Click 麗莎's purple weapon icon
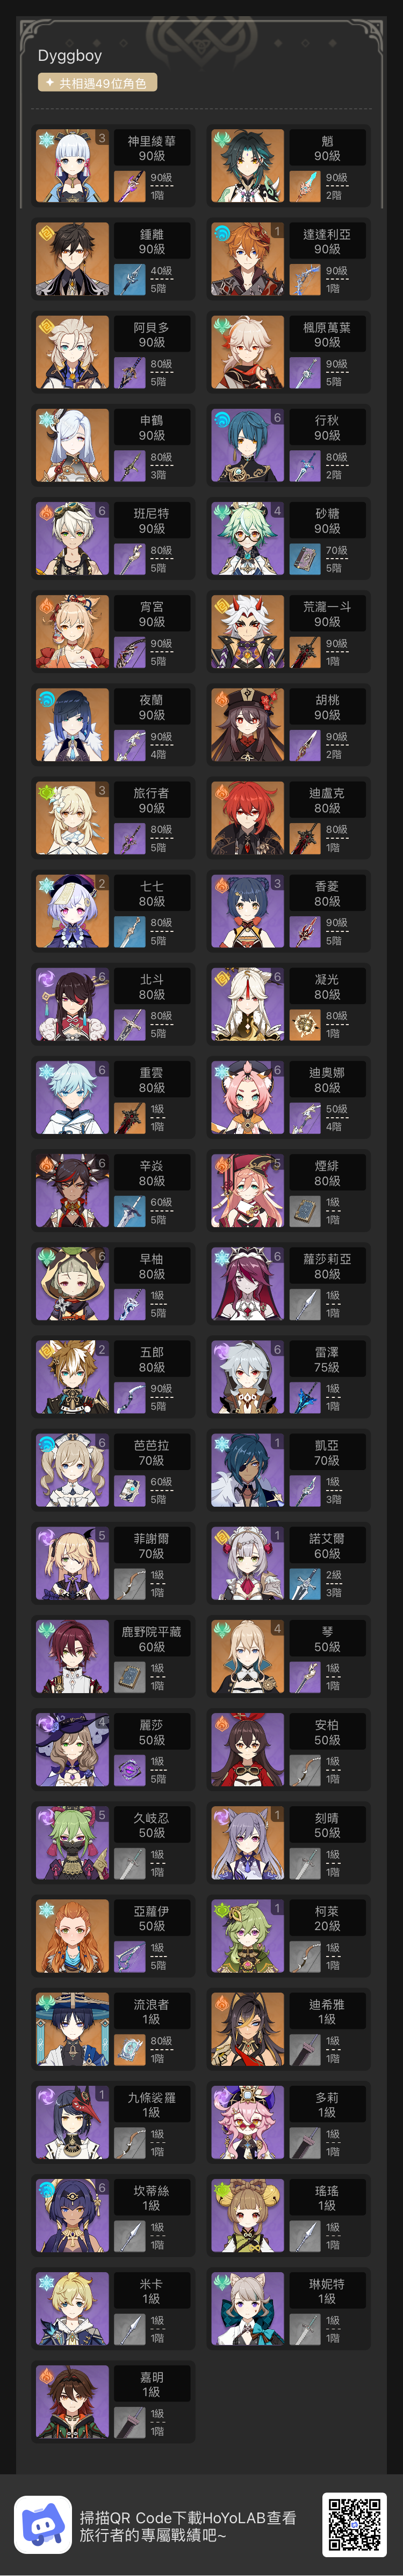 click(x=129, y=1769)
